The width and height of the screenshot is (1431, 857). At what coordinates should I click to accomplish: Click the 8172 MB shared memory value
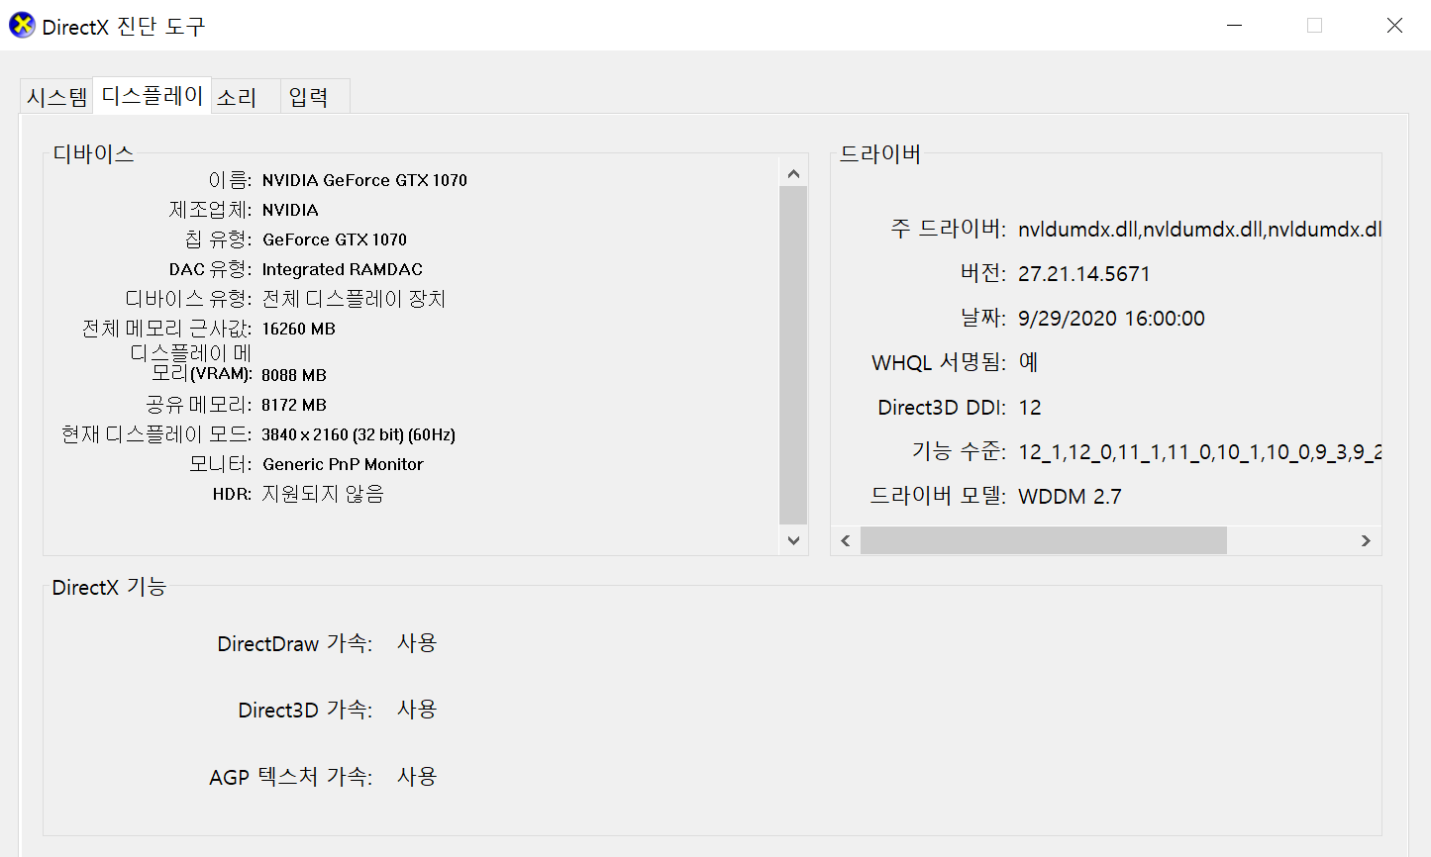click(x=294, y=405)
